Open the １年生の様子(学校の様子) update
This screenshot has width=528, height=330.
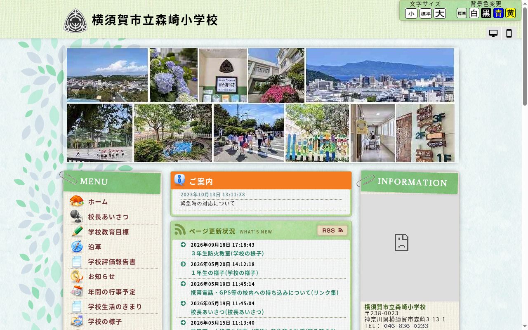click(224, 273)
